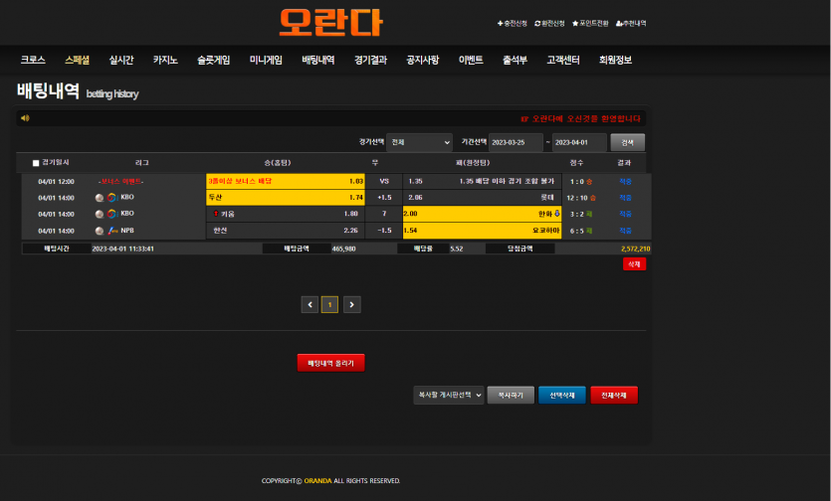Open the 복사할 게시판선택 dropdown
This screenshot has height=501, width=831.
[448, 395]
